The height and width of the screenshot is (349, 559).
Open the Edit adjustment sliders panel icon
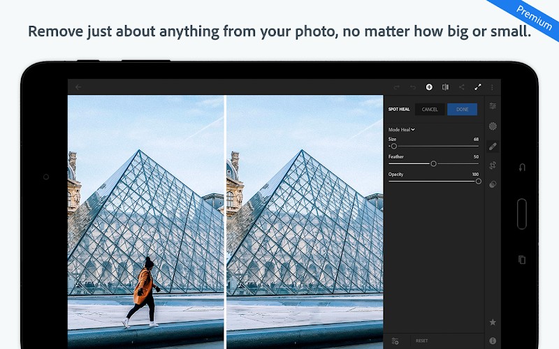coord(493,106)
